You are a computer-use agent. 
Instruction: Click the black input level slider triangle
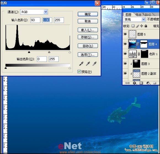tap(29, 52)
